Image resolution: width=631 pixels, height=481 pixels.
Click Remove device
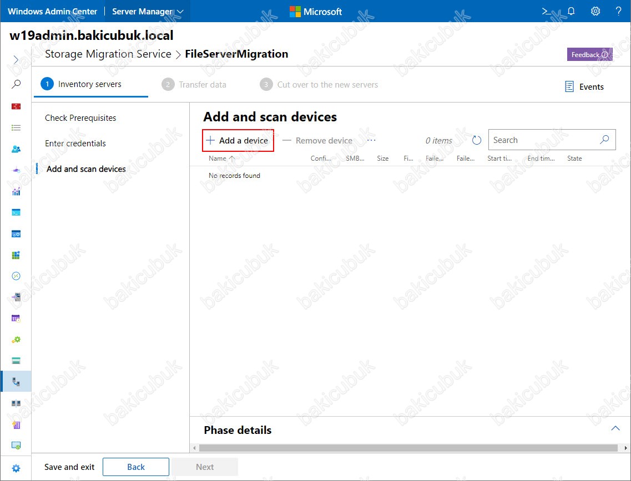click(x=317, y=141)
